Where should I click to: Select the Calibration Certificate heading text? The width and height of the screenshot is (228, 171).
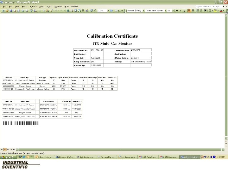pyautogui.click(x=112, y=36)
